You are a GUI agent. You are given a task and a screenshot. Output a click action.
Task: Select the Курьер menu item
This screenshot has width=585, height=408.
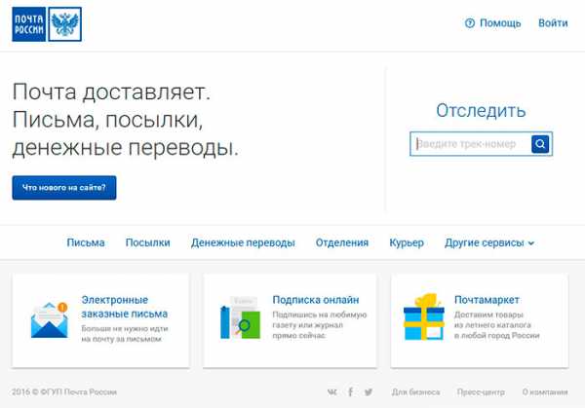click(x=407, y=242)
